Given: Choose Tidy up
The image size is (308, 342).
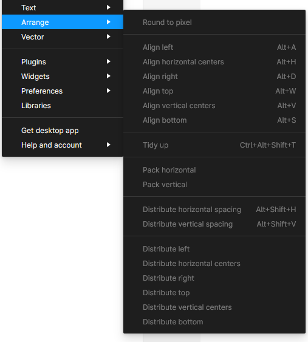Looking at the screenshot, I should click(214, 145).
